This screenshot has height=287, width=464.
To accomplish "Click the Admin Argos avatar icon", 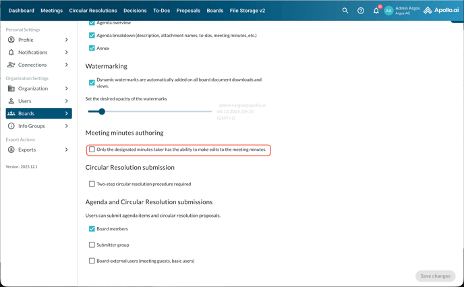I will click(388, 11).
